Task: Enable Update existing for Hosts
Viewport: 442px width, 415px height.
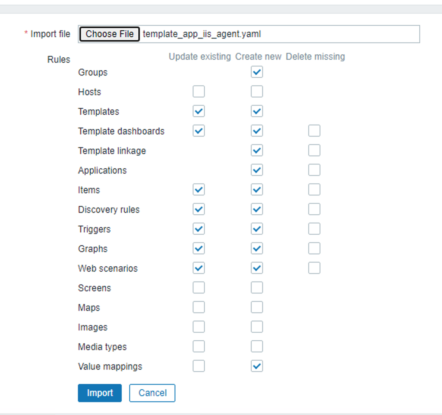Action: coord(199,92)
